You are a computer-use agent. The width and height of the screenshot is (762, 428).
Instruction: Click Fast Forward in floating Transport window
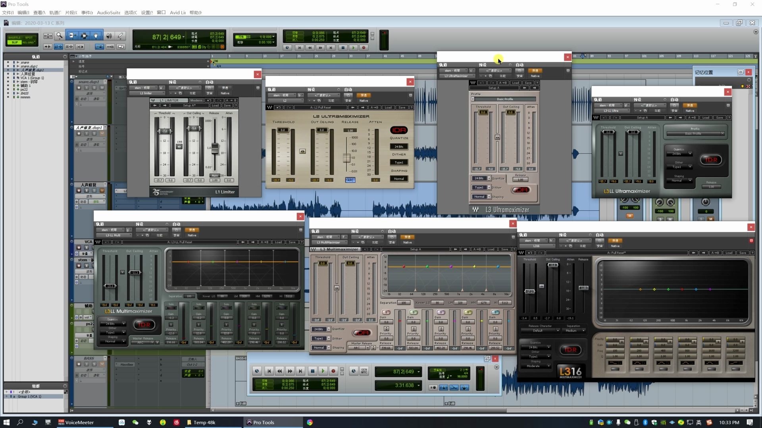pos(290,371)
